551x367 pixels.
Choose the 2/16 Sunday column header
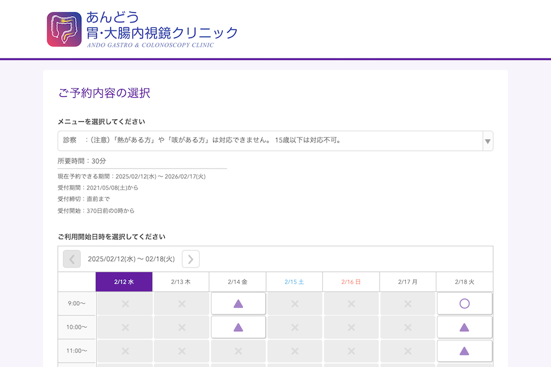tap(351, 282)
